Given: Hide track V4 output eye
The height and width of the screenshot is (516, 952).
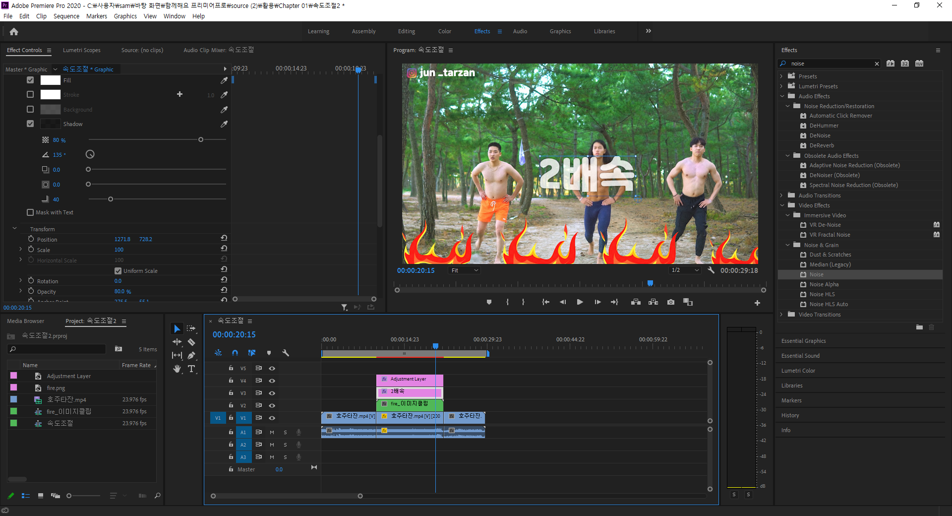Looking at the screenshot, I should [272, 381].
